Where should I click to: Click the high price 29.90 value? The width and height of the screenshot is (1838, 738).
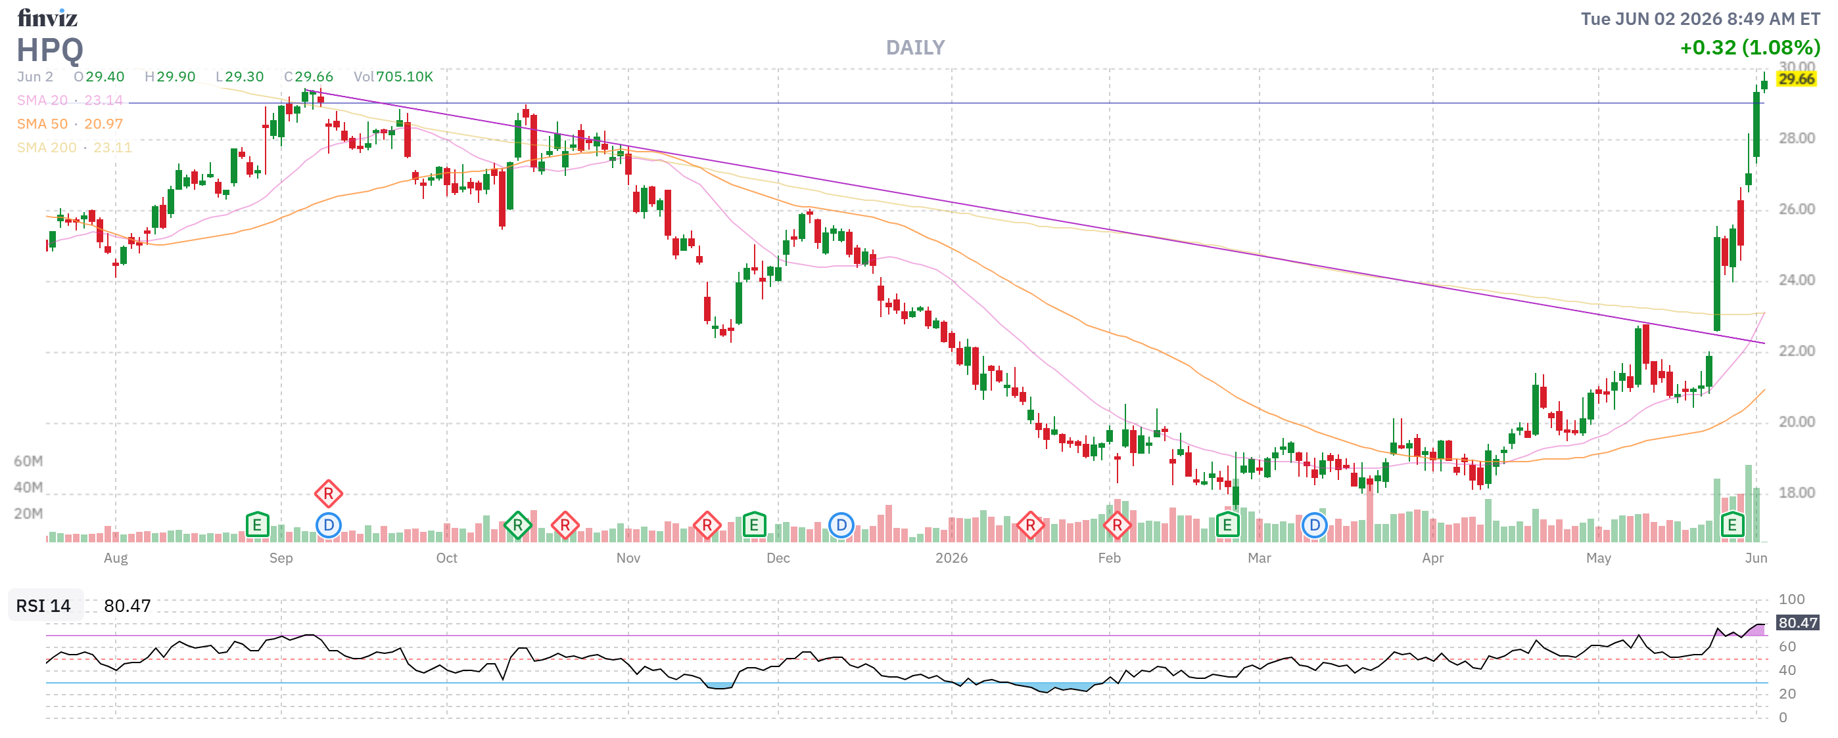coord(176,76)
